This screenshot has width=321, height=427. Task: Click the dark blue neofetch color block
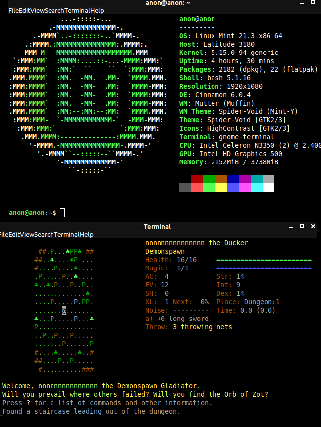(x=233, y=179)
